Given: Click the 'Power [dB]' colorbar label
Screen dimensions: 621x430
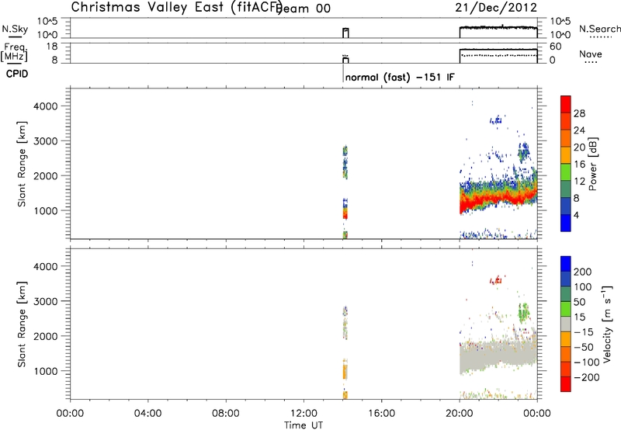Looking at the screenshot, I should coord(593,164).
